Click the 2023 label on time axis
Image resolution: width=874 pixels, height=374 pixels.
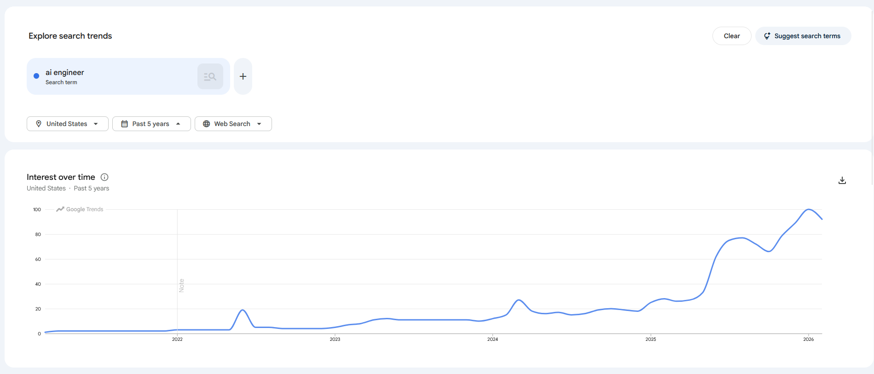[x=335, y=339]
